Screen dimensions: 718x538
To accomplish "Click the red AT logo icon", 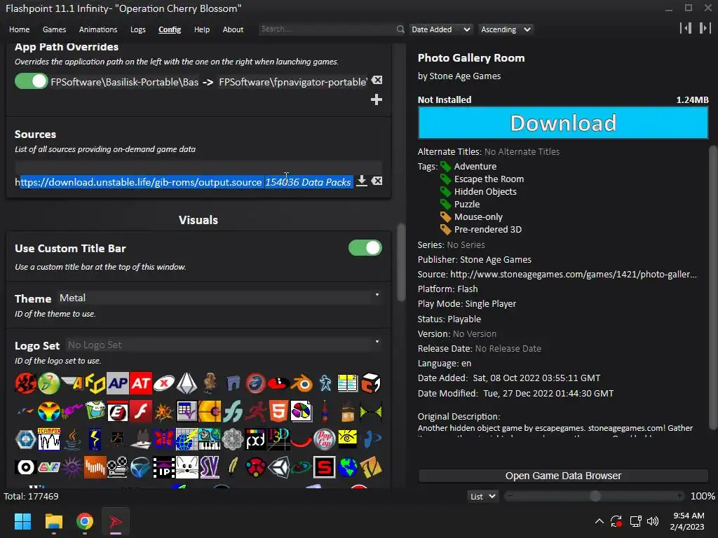I will point(140,383).
